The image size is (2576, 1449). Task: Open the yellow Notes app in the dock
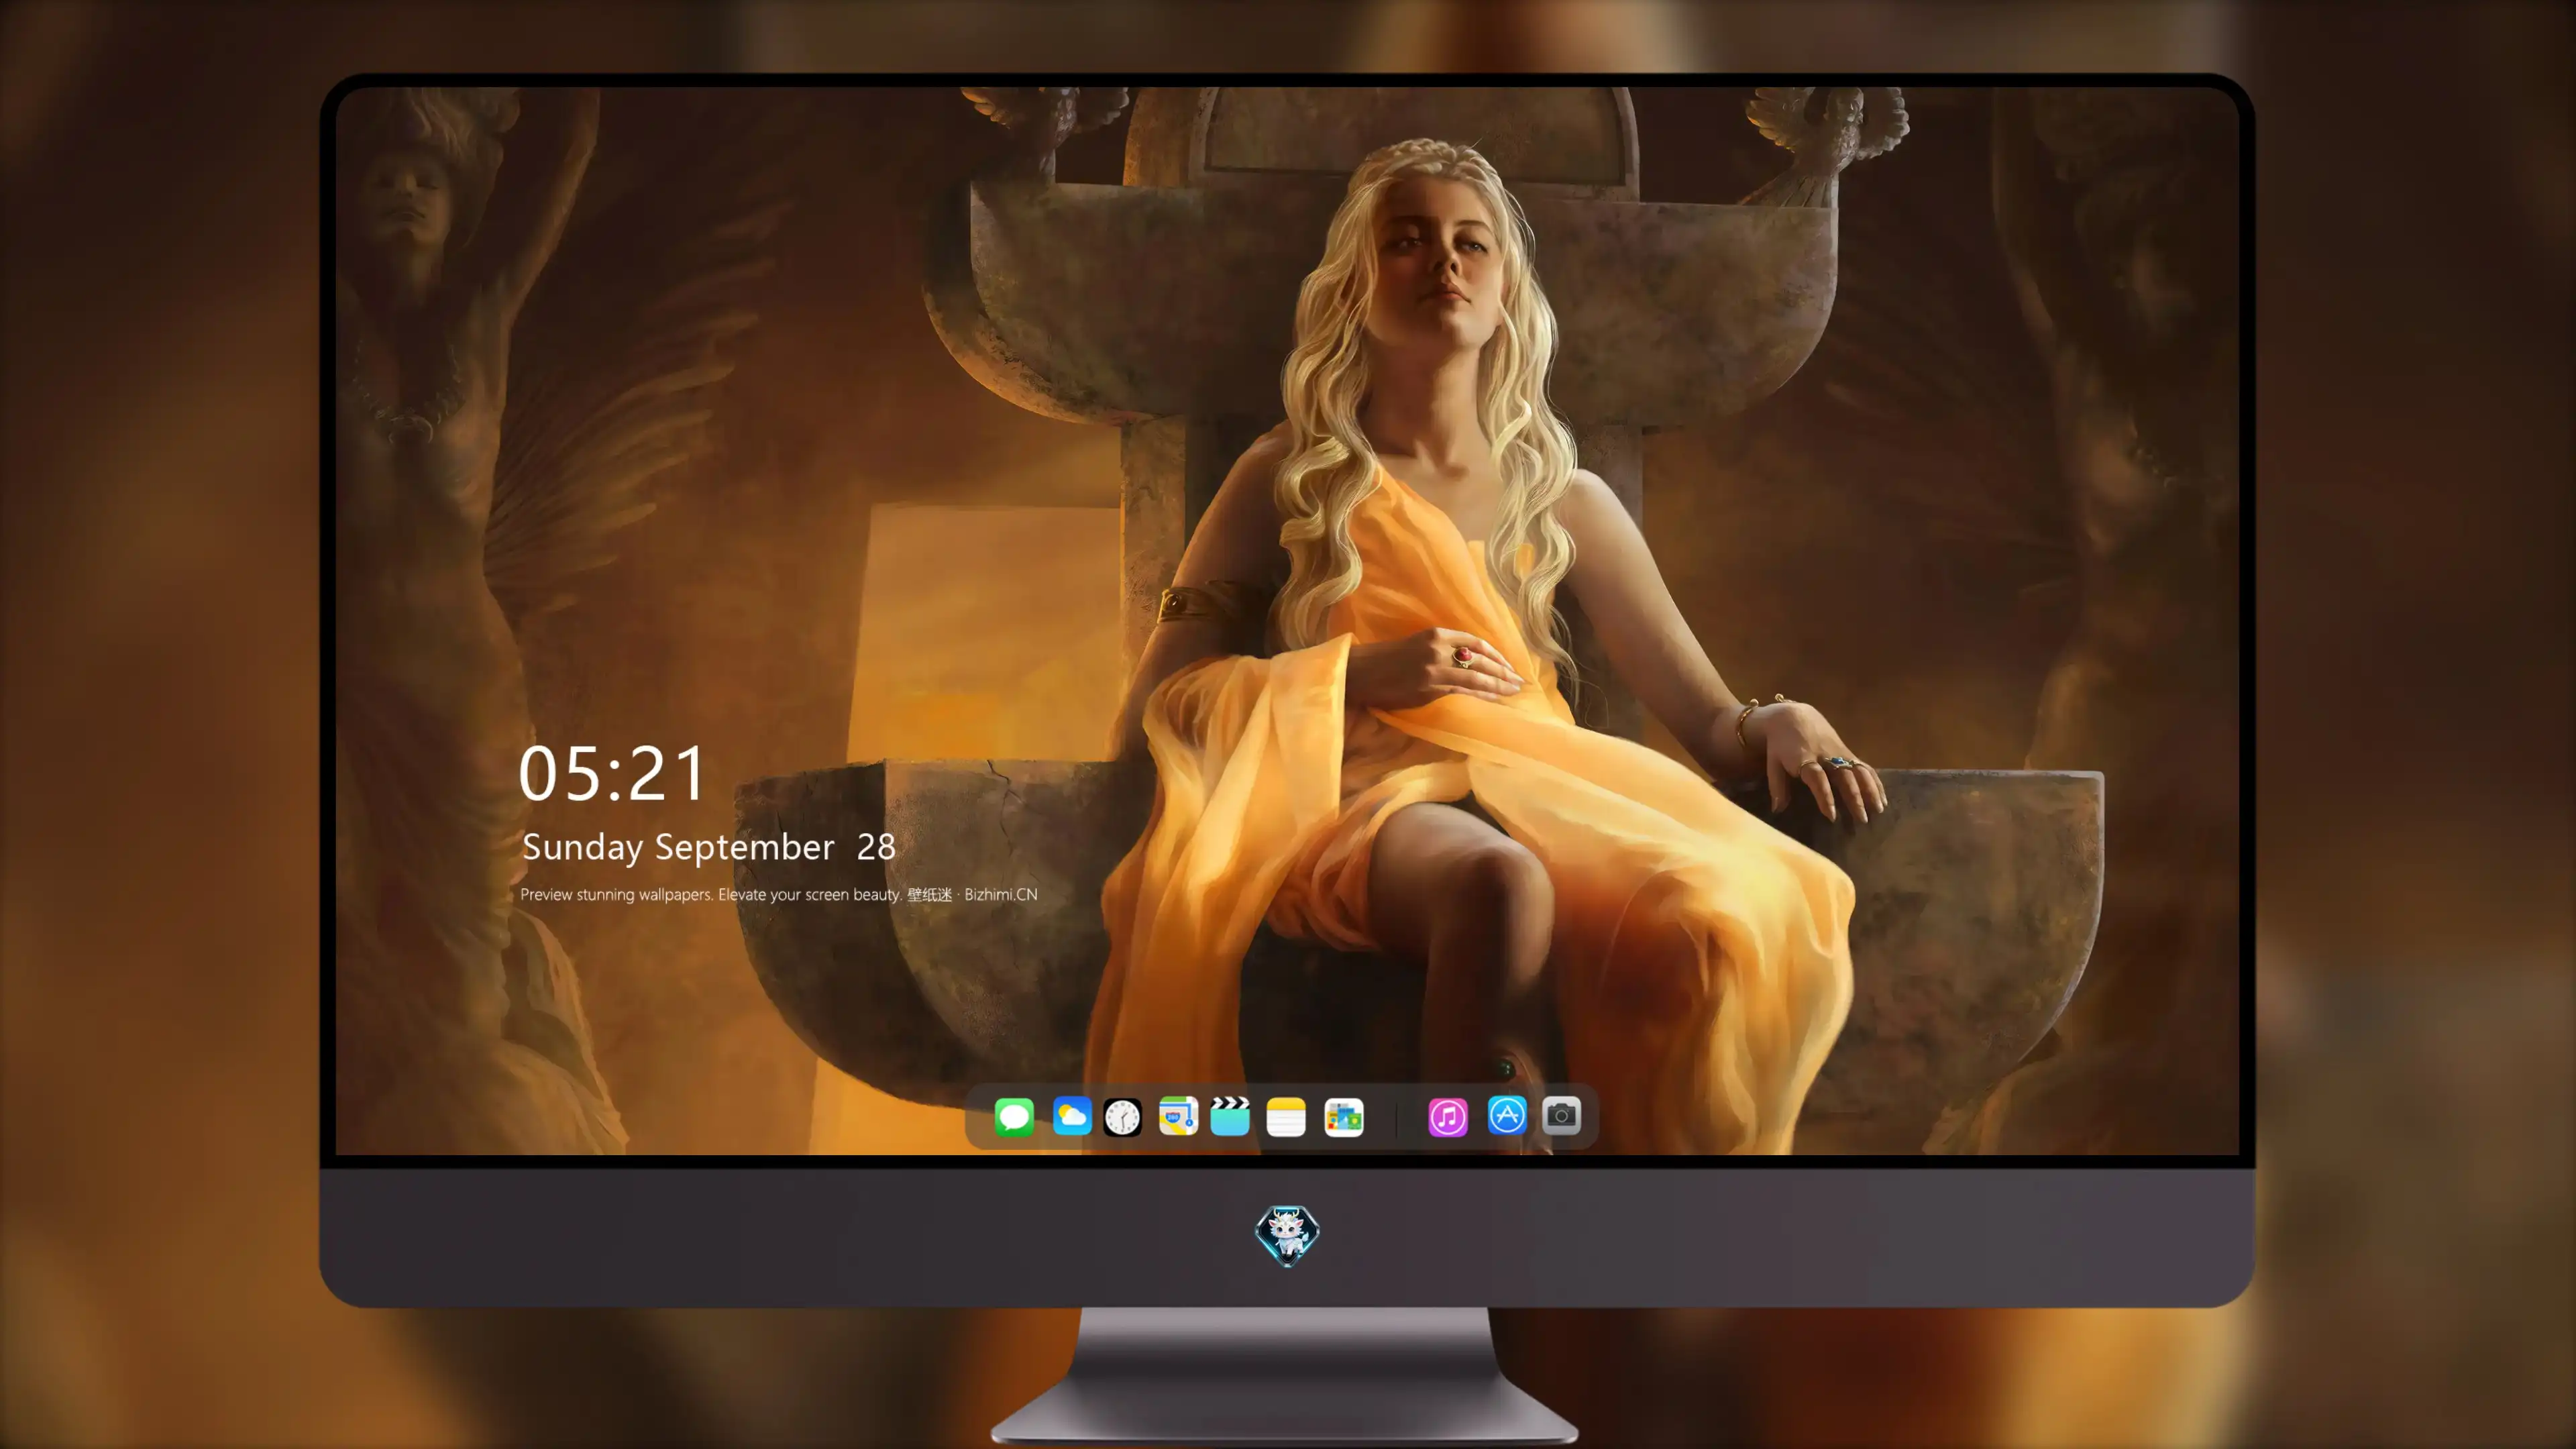1286,1117
